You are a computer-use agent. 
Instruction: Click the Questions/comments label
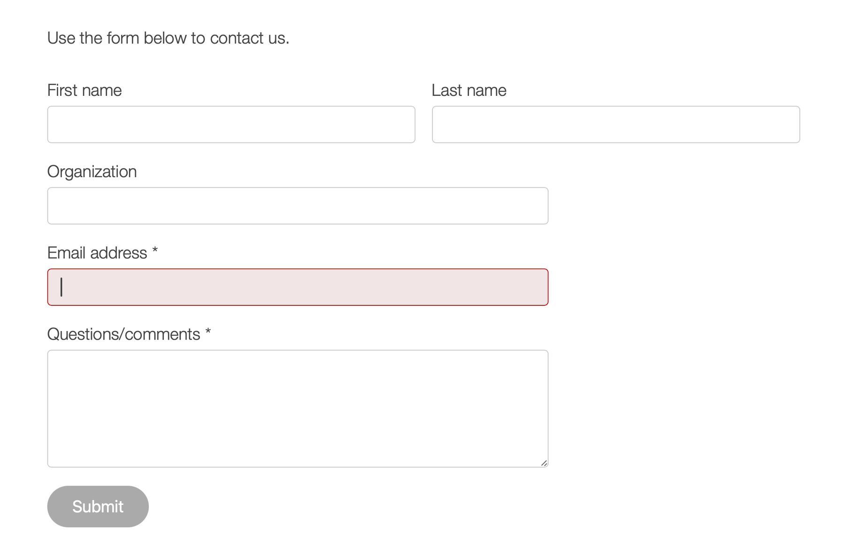tap(123, 333)
